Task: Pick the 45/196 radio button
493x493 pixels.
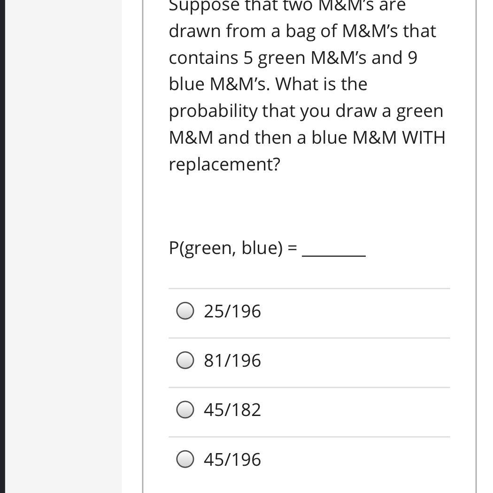Action: (x=185, y=459)
